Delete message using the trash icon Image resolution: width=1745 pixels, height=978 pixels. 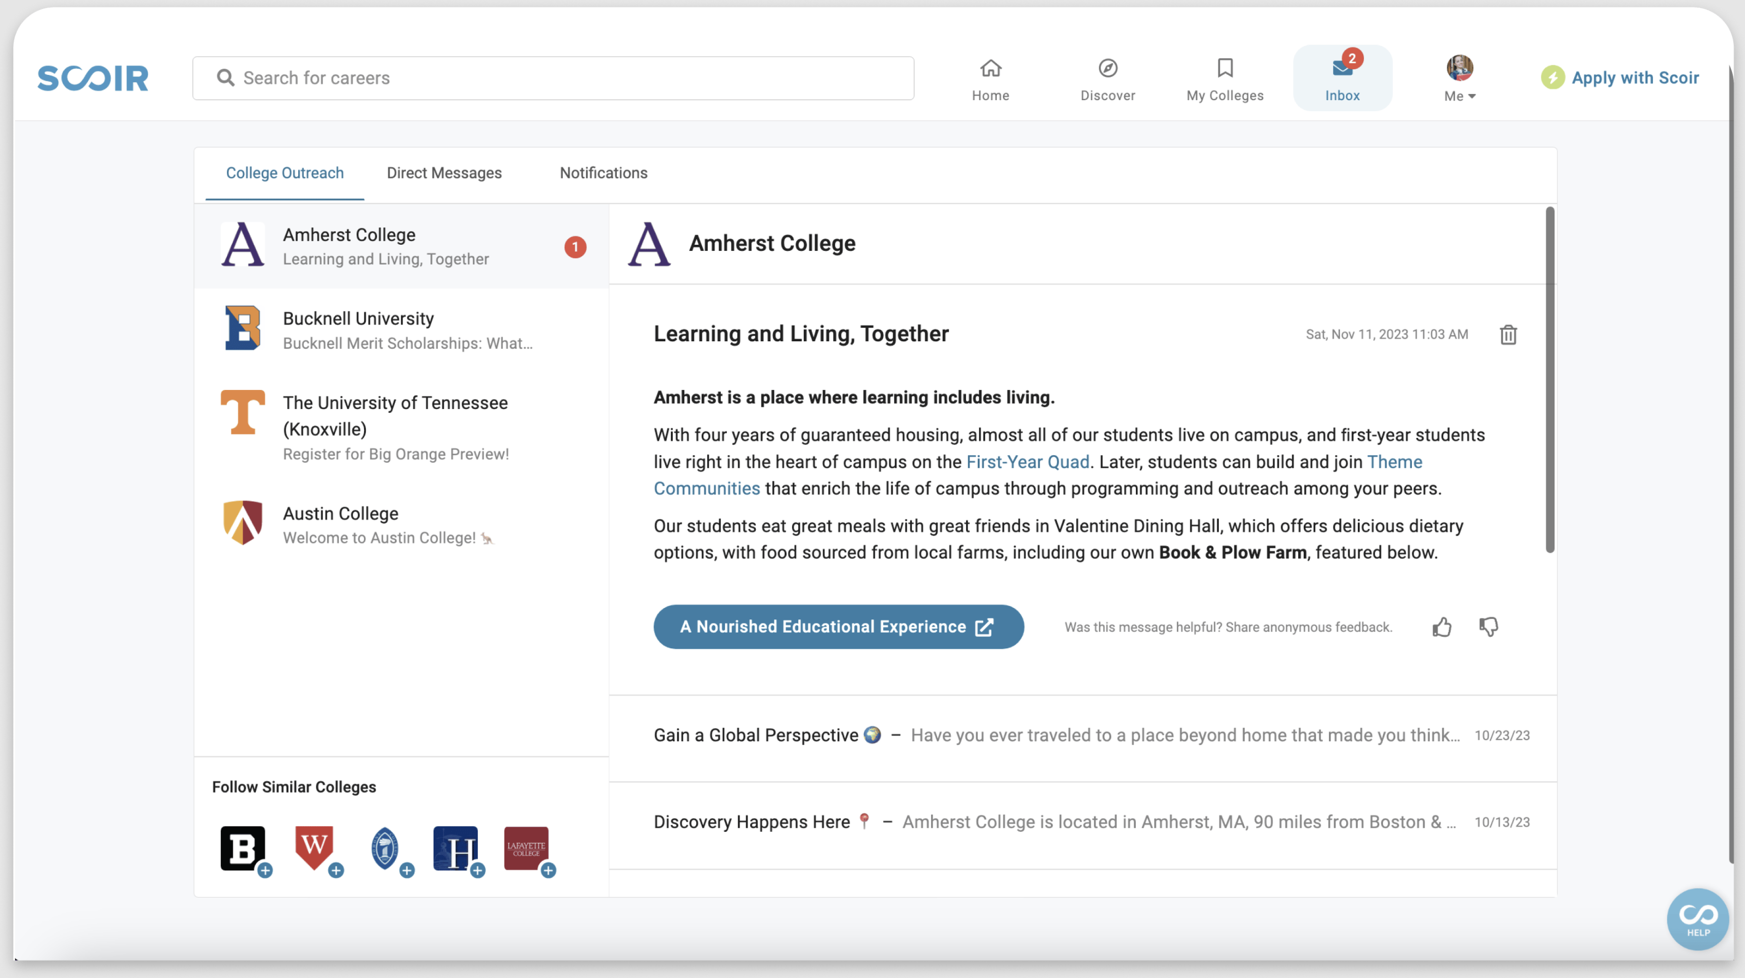[x=1508, y=334]
